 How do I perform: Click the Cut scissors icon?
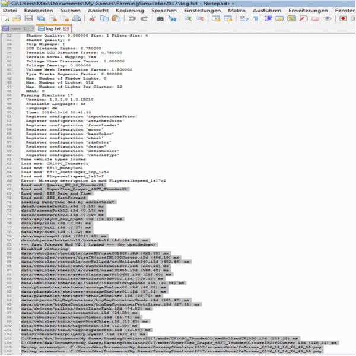pyautogui.click(x=91, y=19)
